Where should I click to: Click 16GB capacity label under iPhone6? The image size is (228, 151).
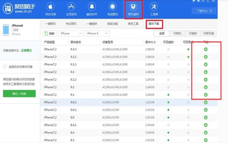click(15, 30)
